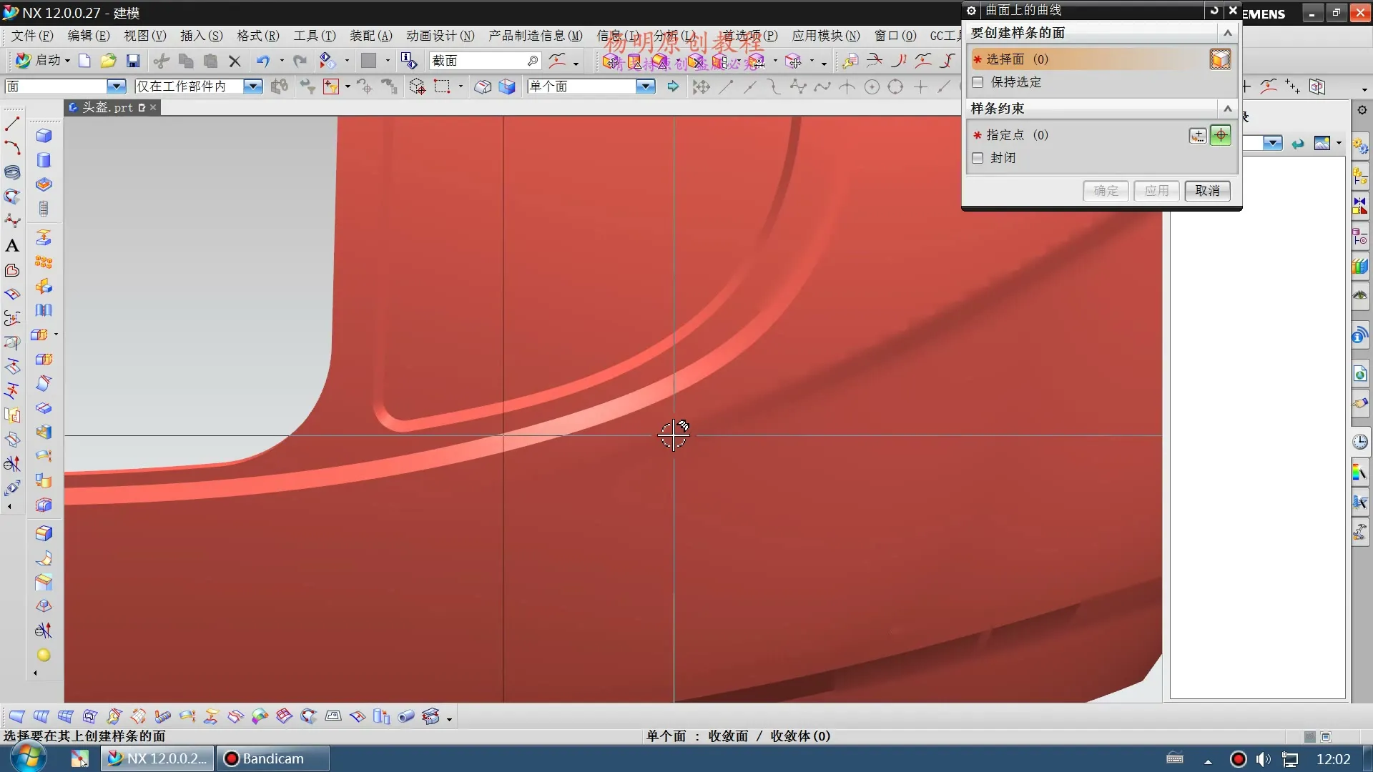Open the point dialog icon beside 指定点
This screenshot has width=1373, height=772.
pos(1198,135)
